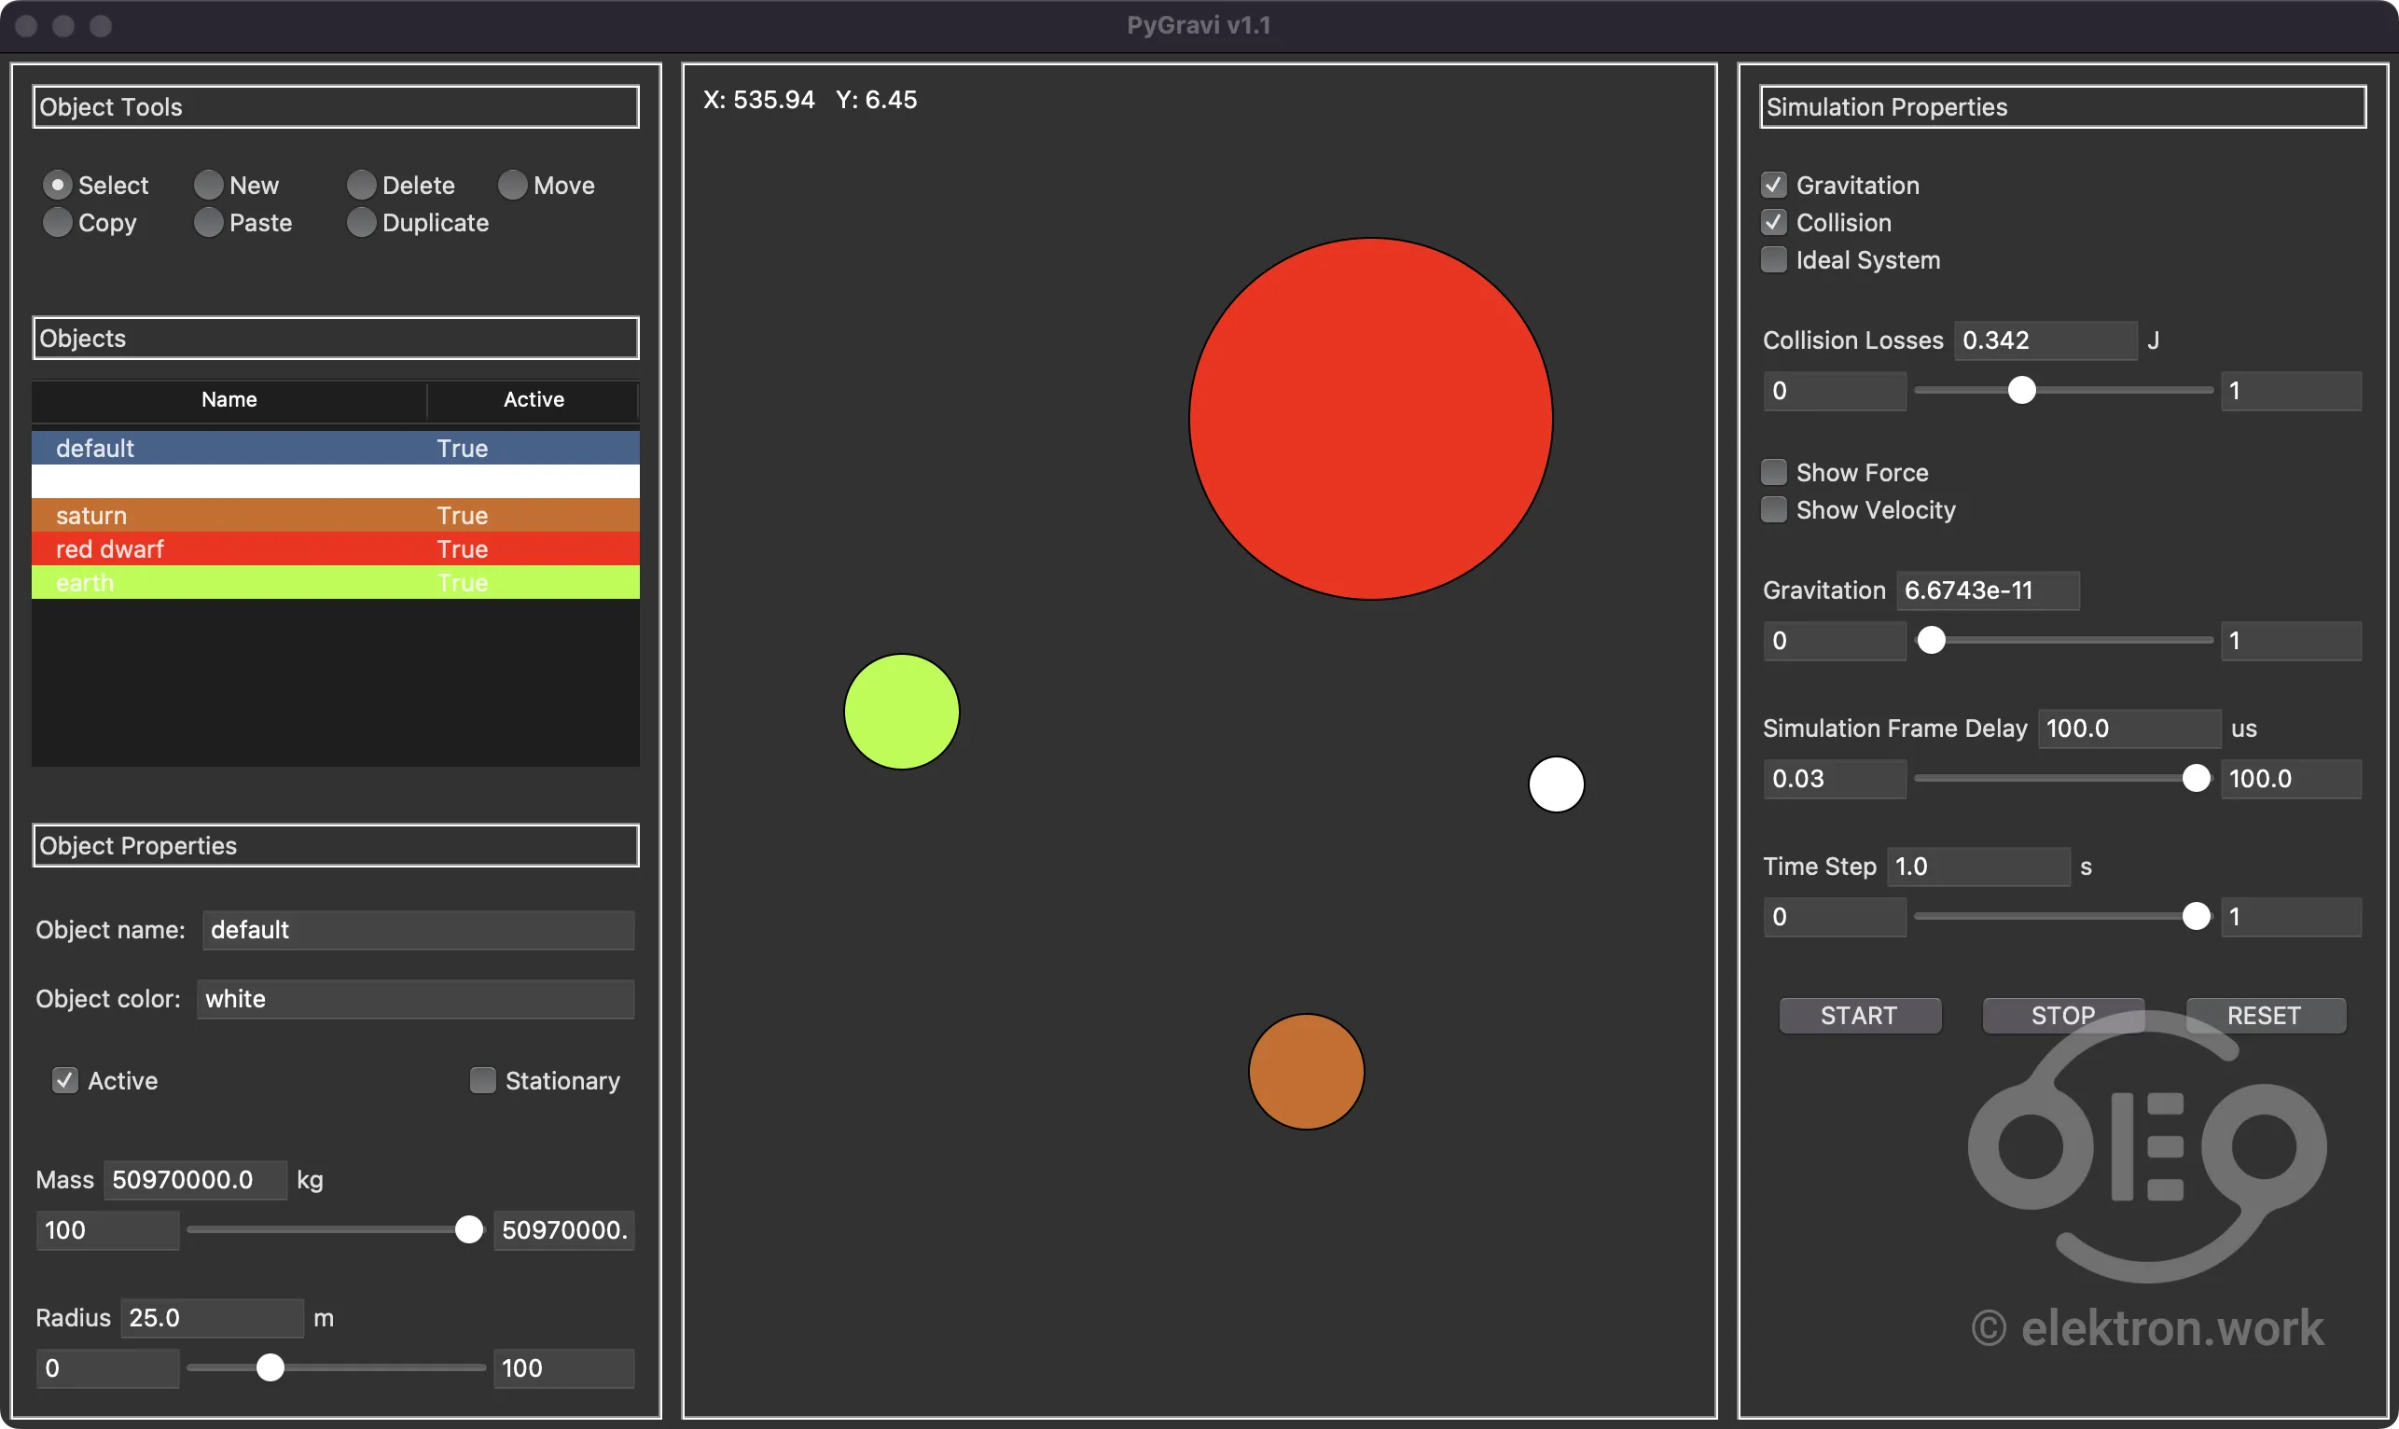Click the Mass minimum field showing 100
The width and height of the screenshot is (2399, 1429).
[108, 1230]
